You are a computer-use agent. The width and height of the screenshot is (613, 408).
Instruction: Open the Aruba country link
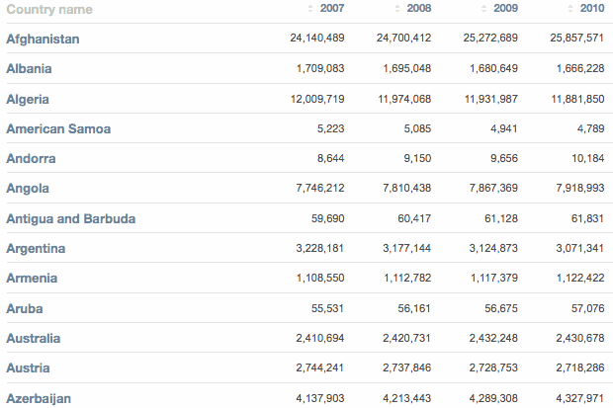25,309
